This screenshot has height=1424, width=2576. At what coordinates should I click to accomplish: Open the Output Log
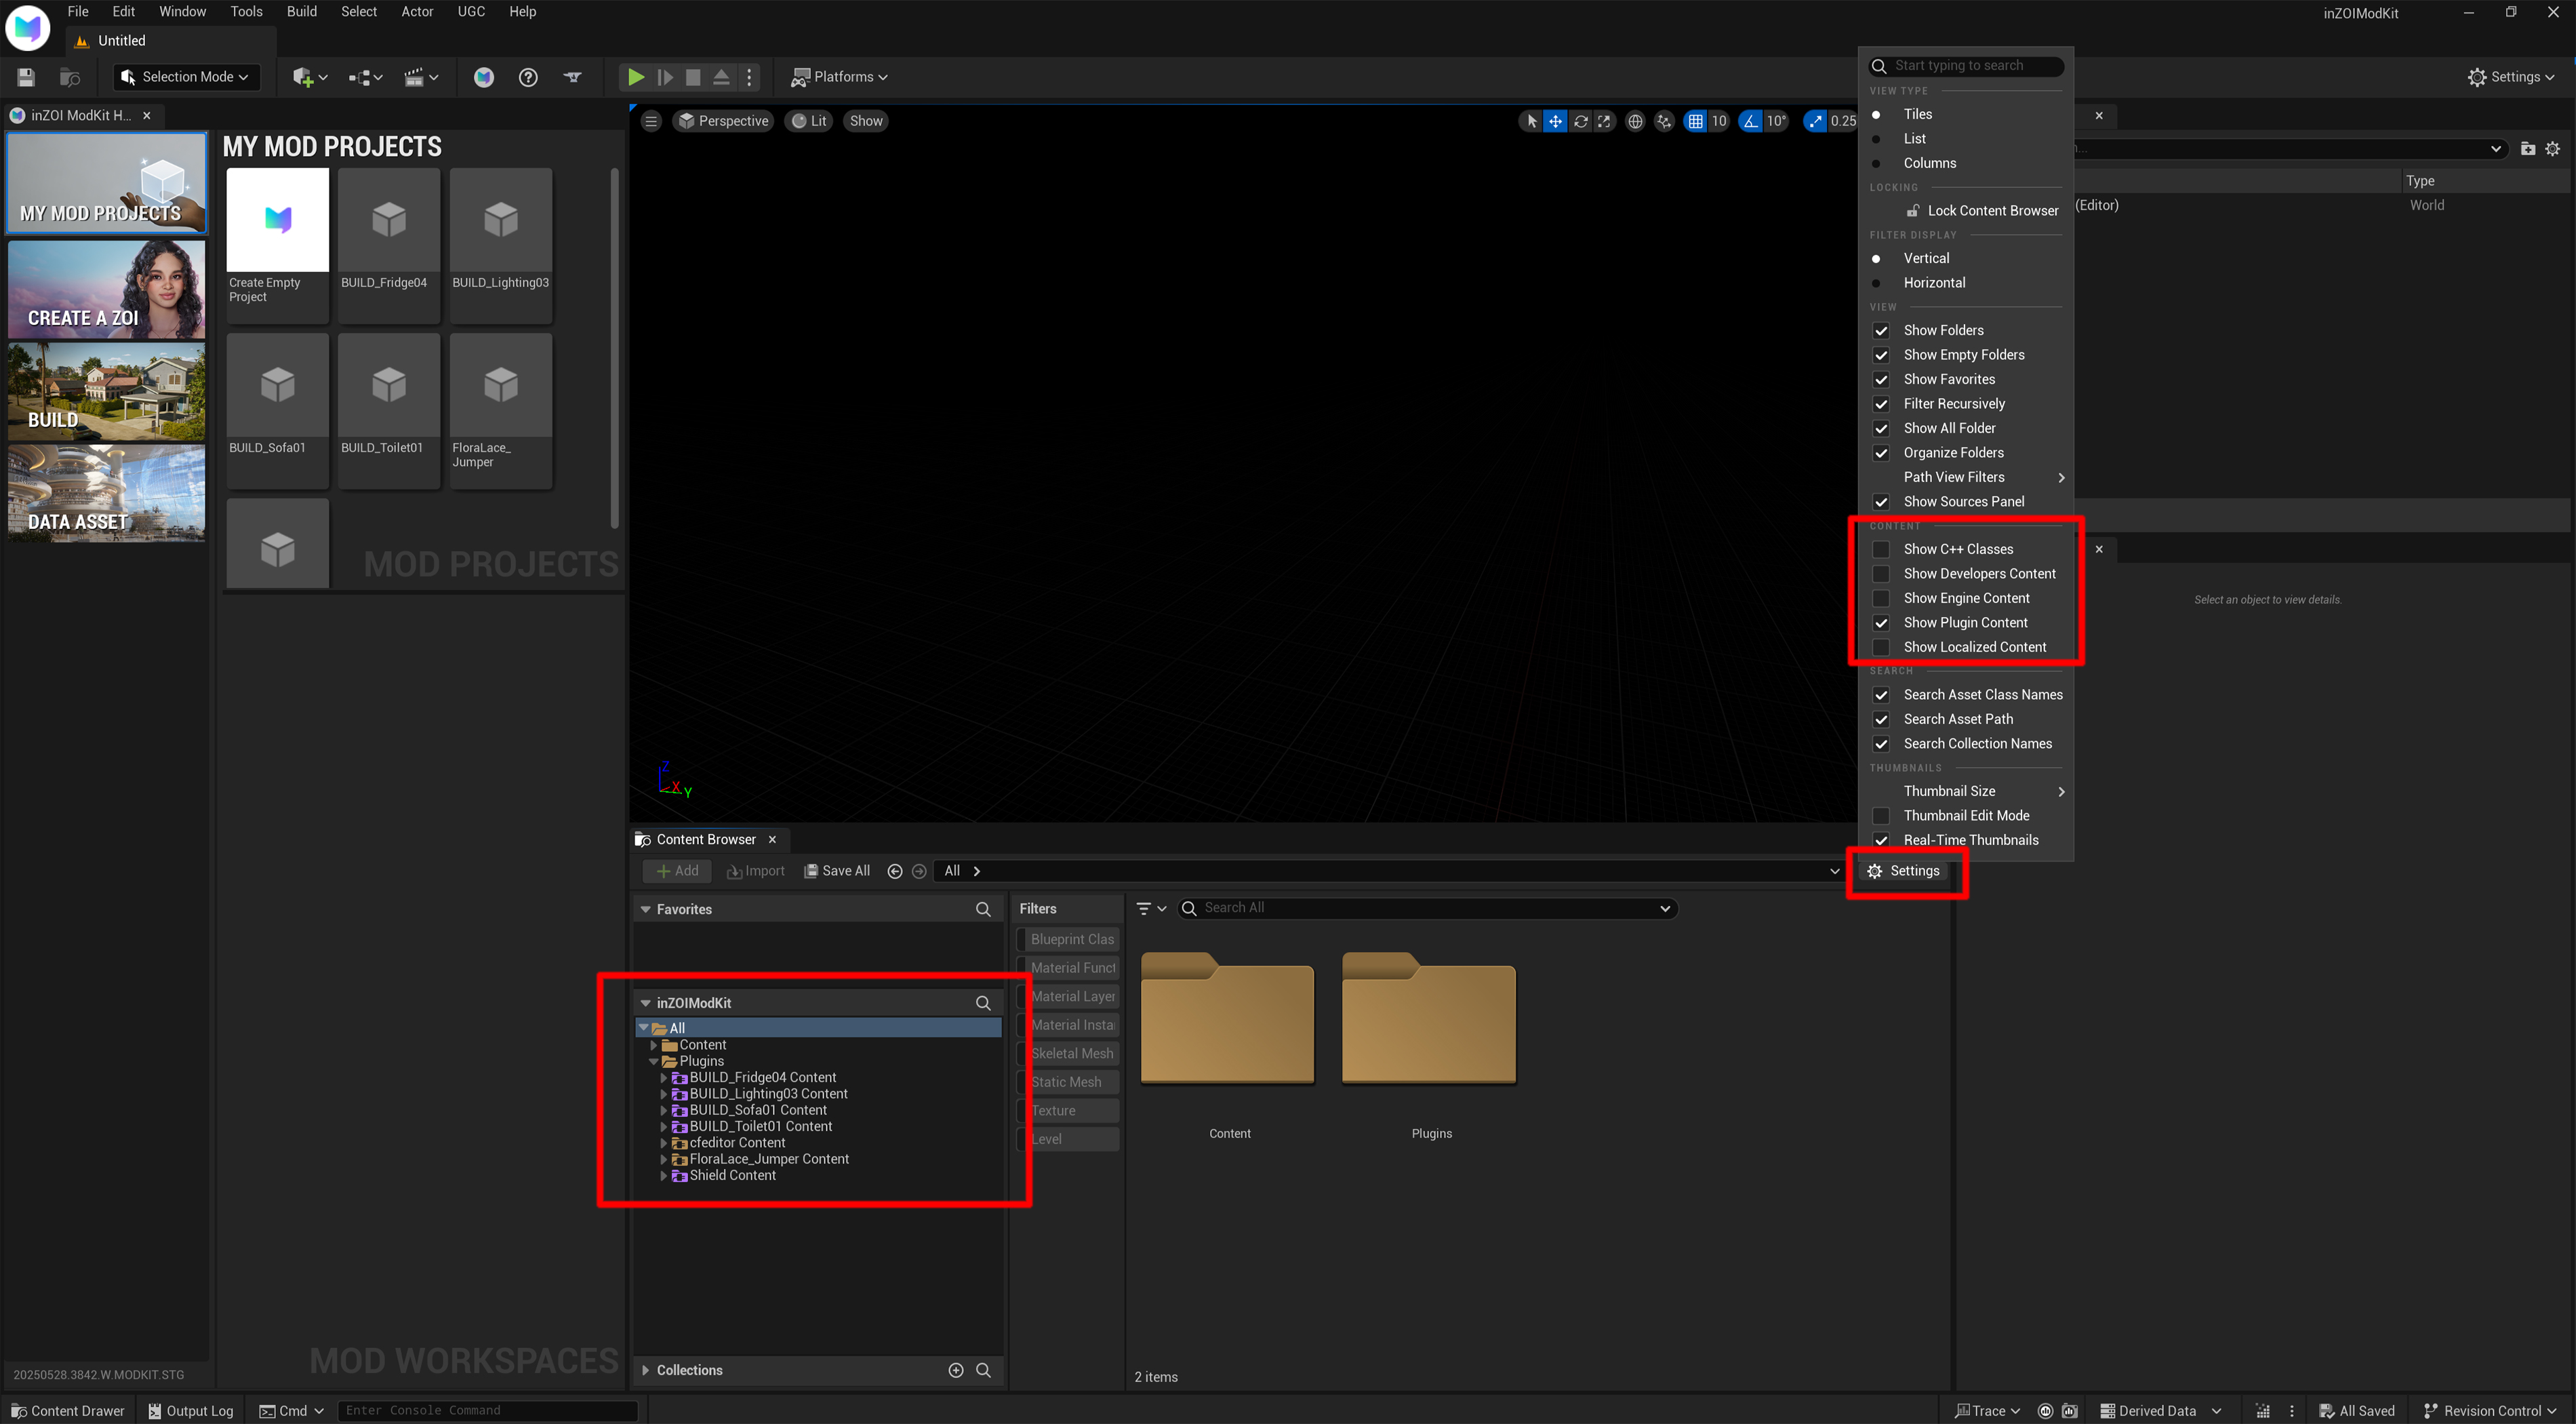point(191,1410)
